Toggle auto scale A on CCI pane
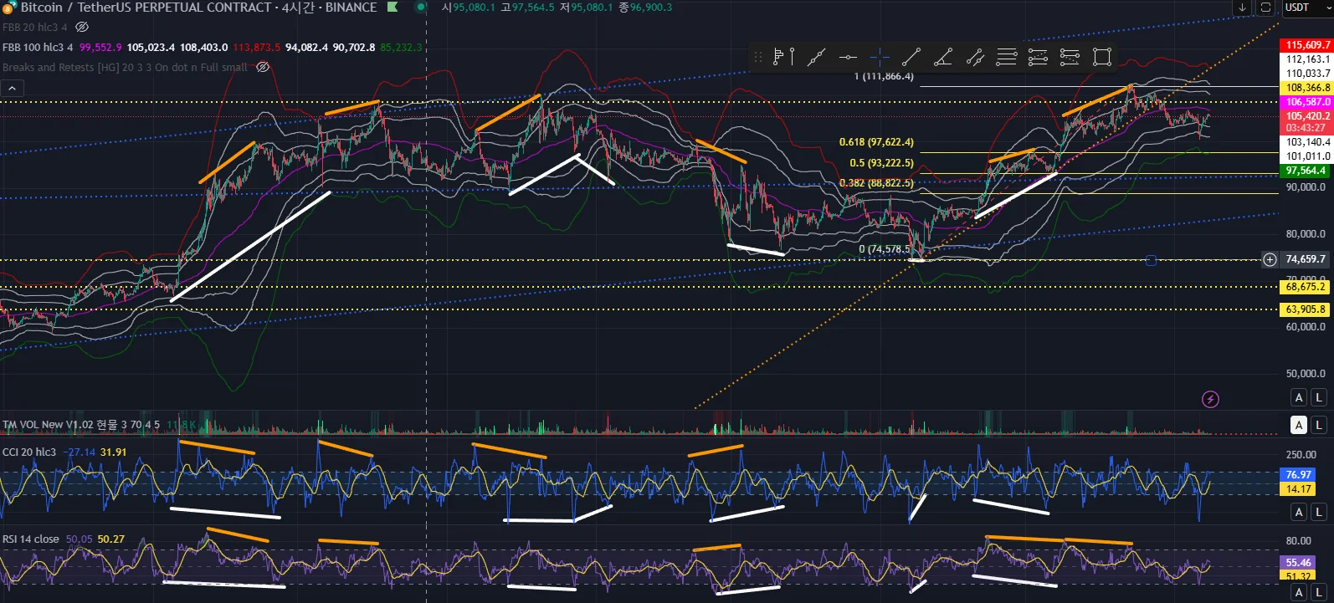The image size is (1334, 603). [1299, 511]
